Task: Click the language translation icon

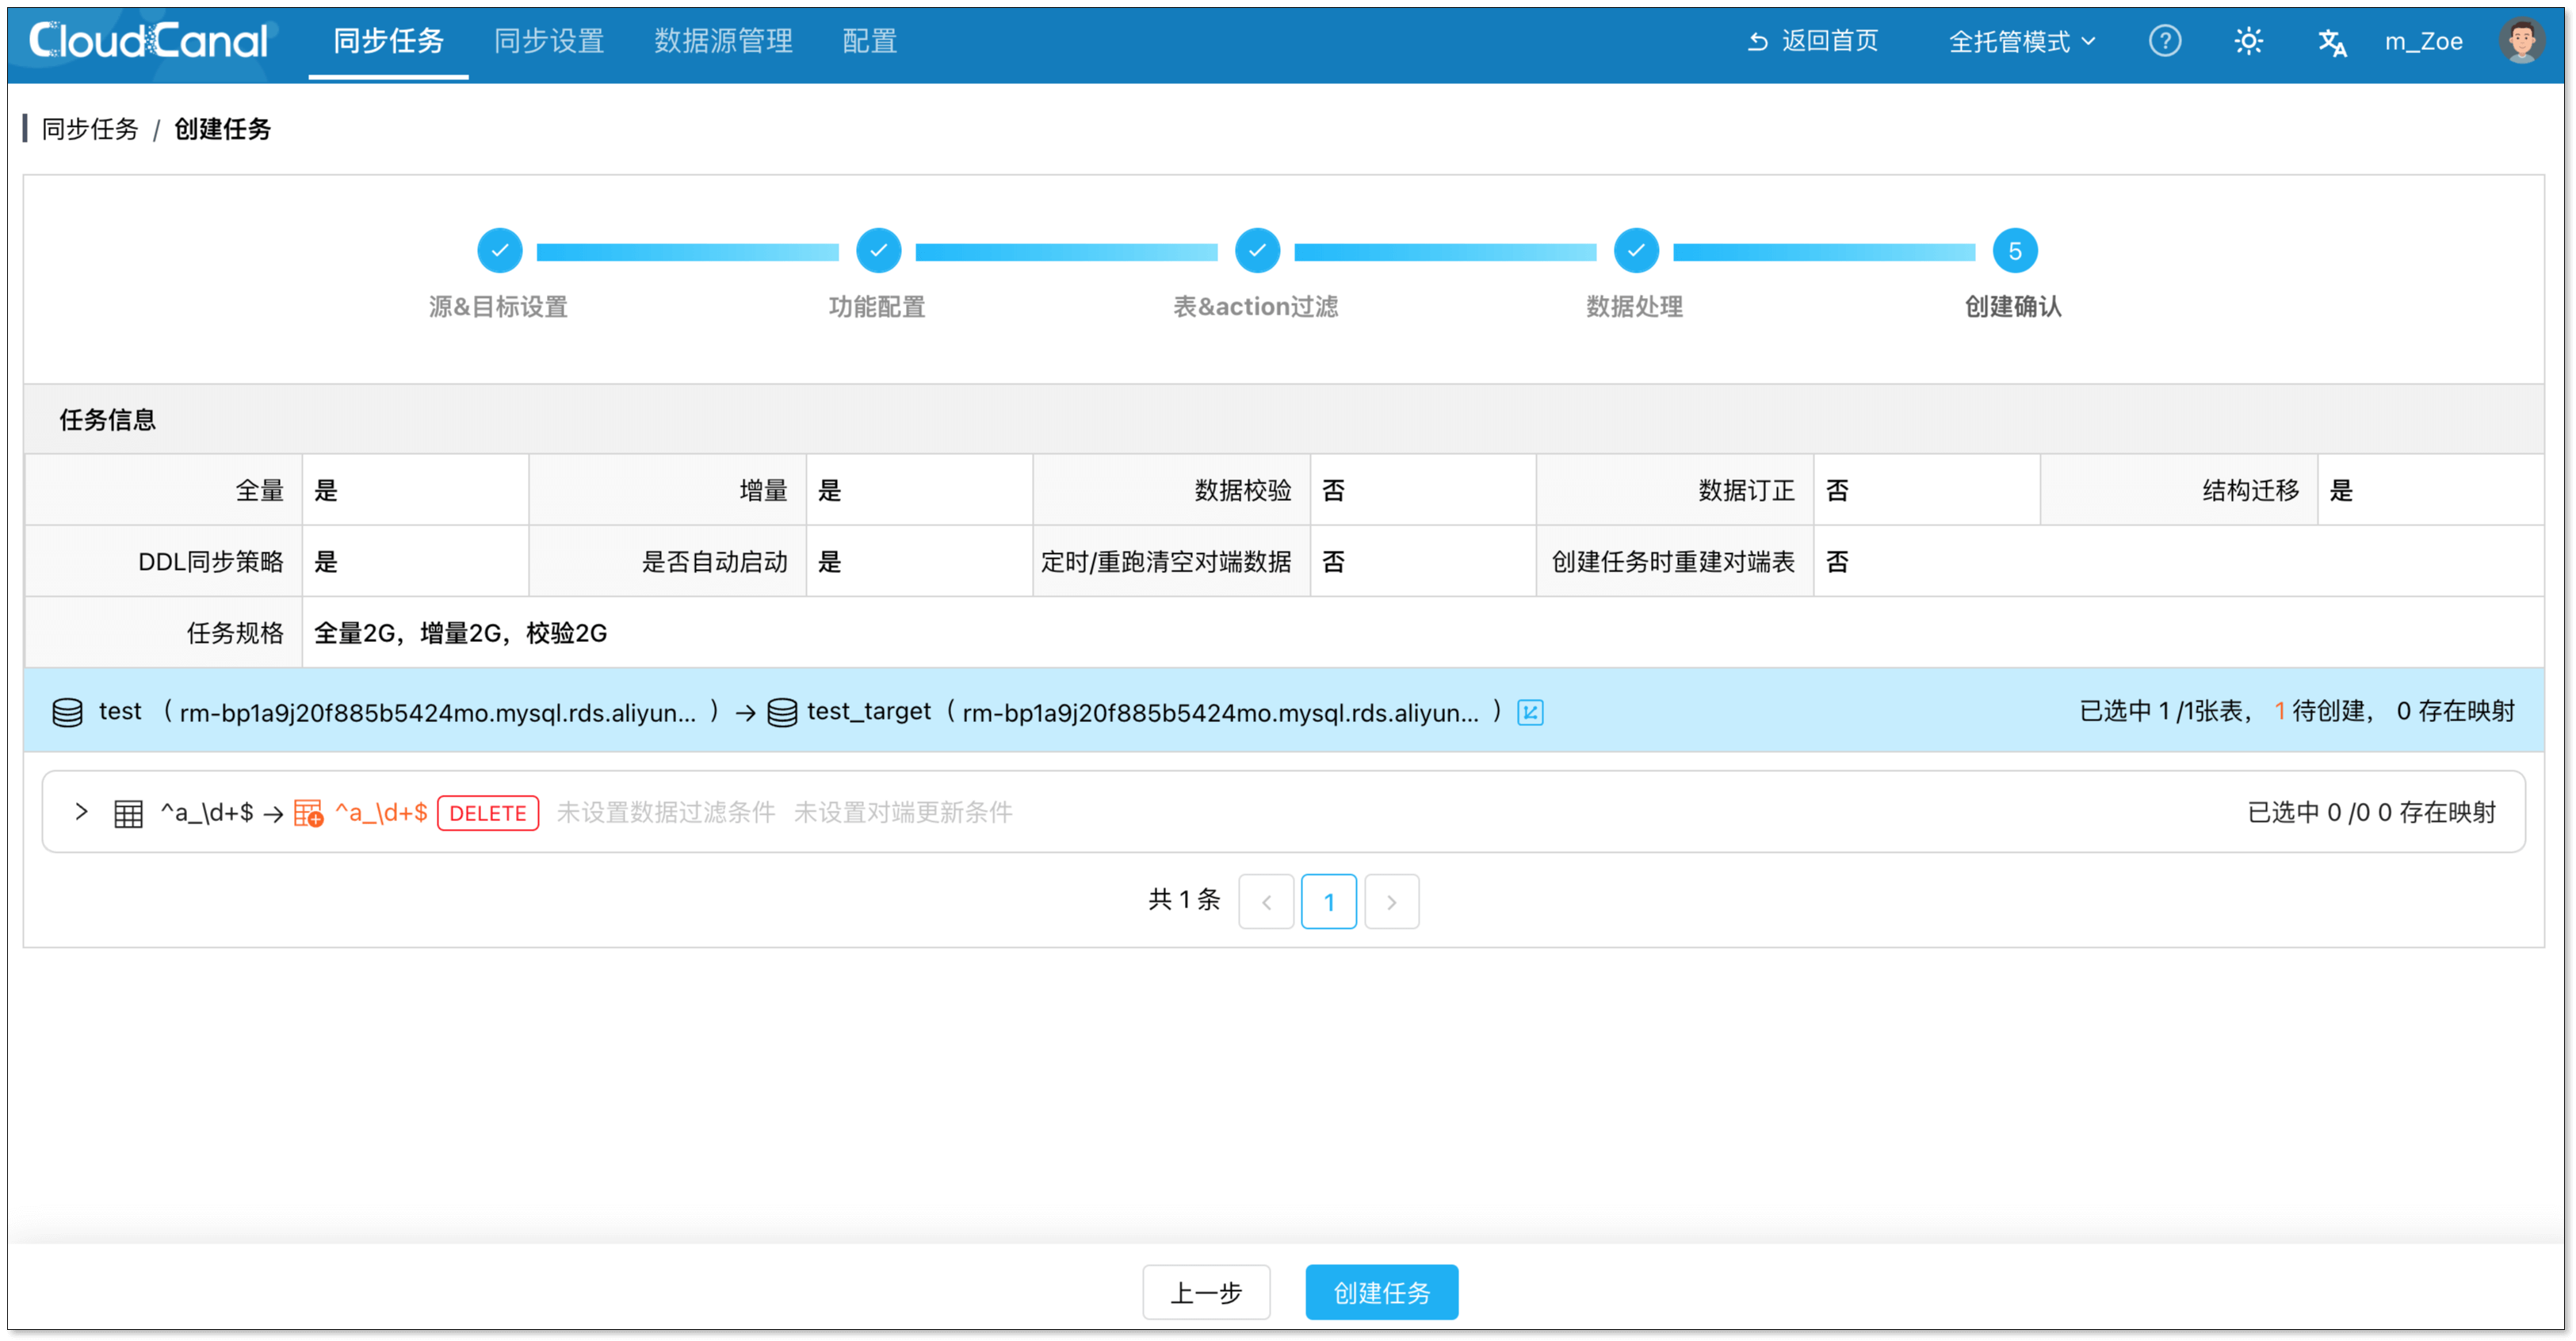Action: [2331, 42]
